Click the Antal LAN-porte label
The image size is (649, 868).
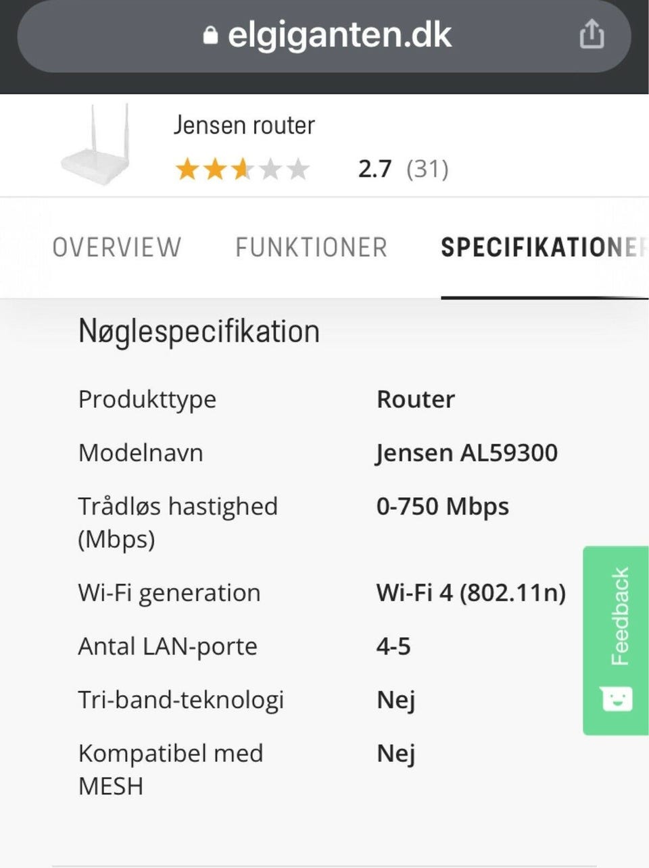168,646
